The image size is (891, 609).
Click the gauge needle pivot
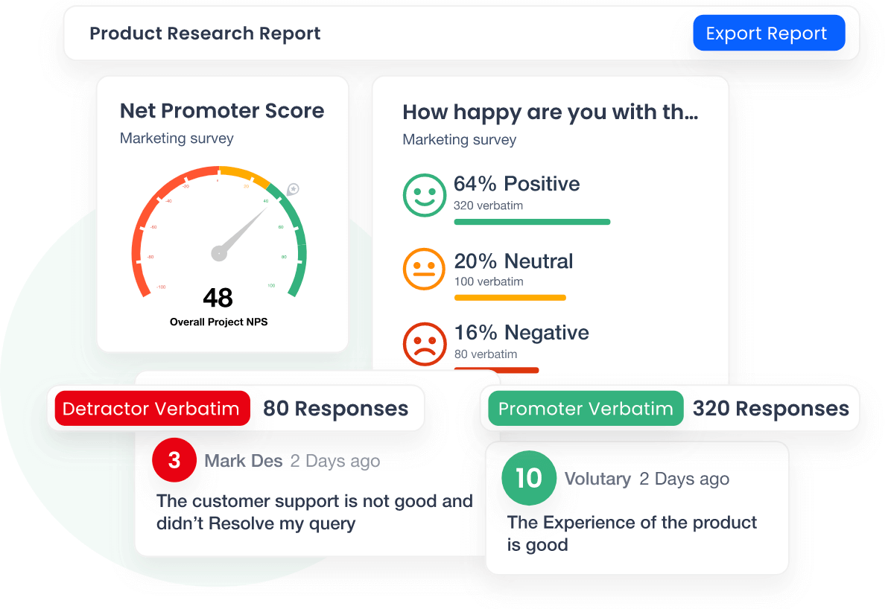219,253
